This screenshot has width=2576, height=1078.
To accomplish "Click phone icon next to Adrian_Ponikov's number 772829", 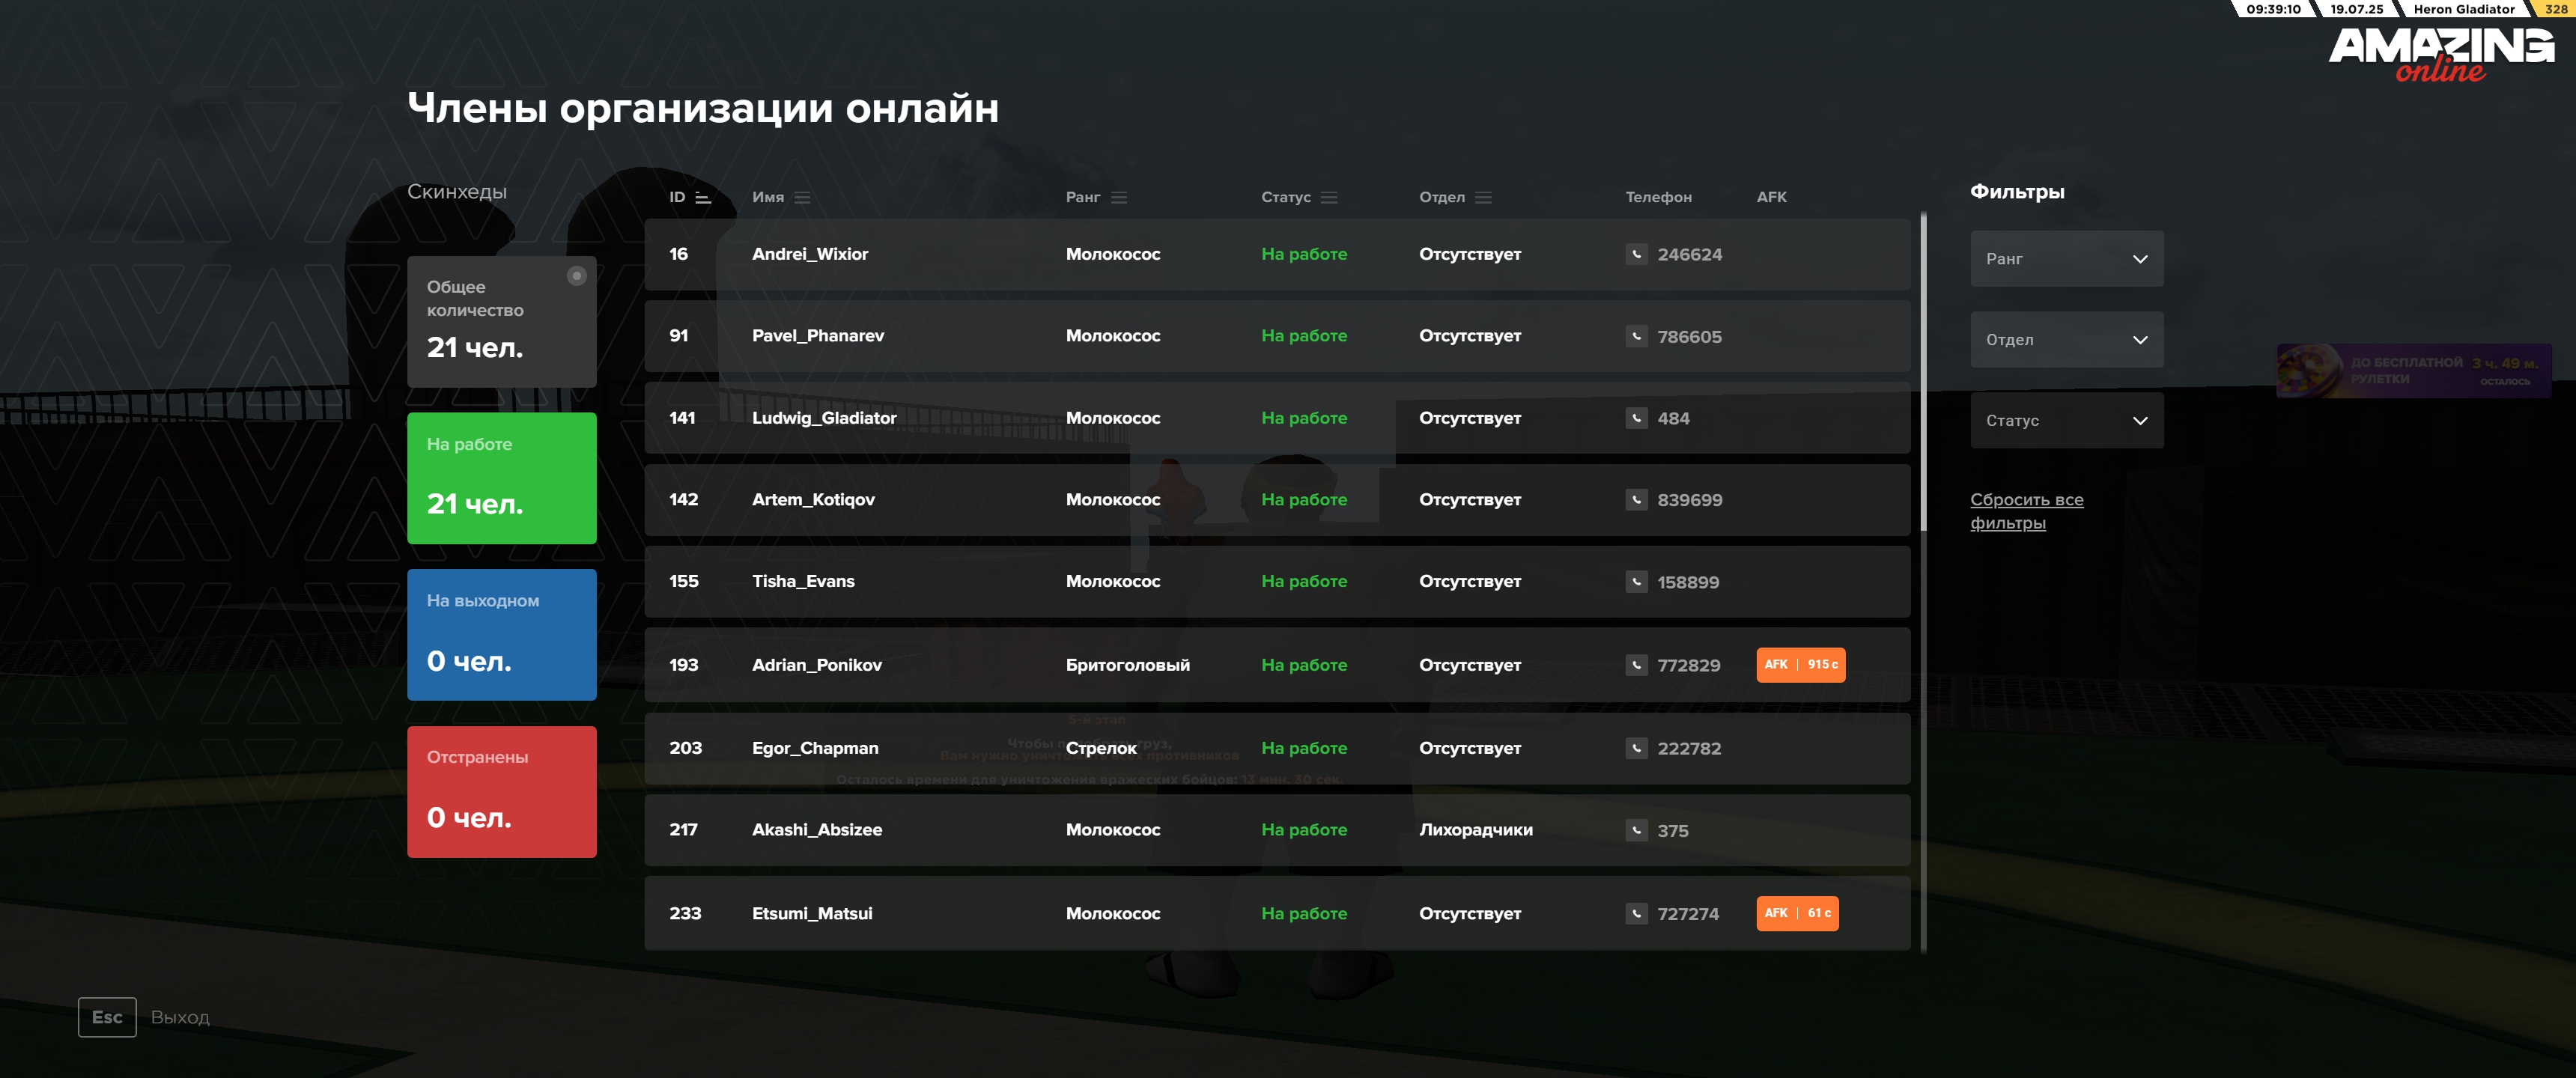I will pyautogui.click(x=1636, y=665).
